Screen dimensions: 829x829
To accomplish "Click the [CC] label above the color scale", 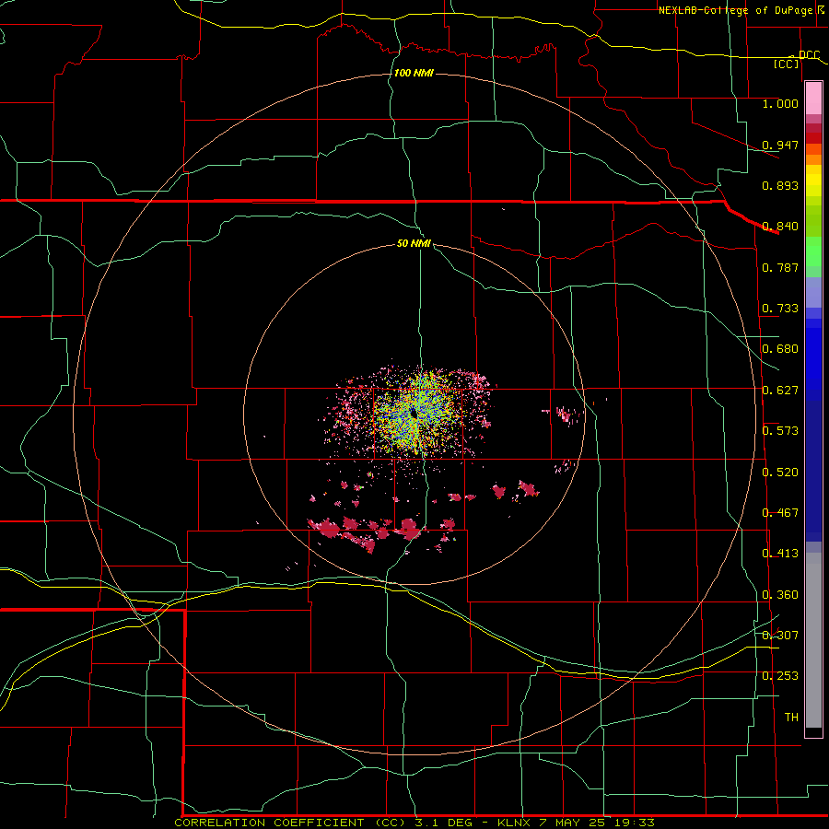I will click(x=787, y=64).
